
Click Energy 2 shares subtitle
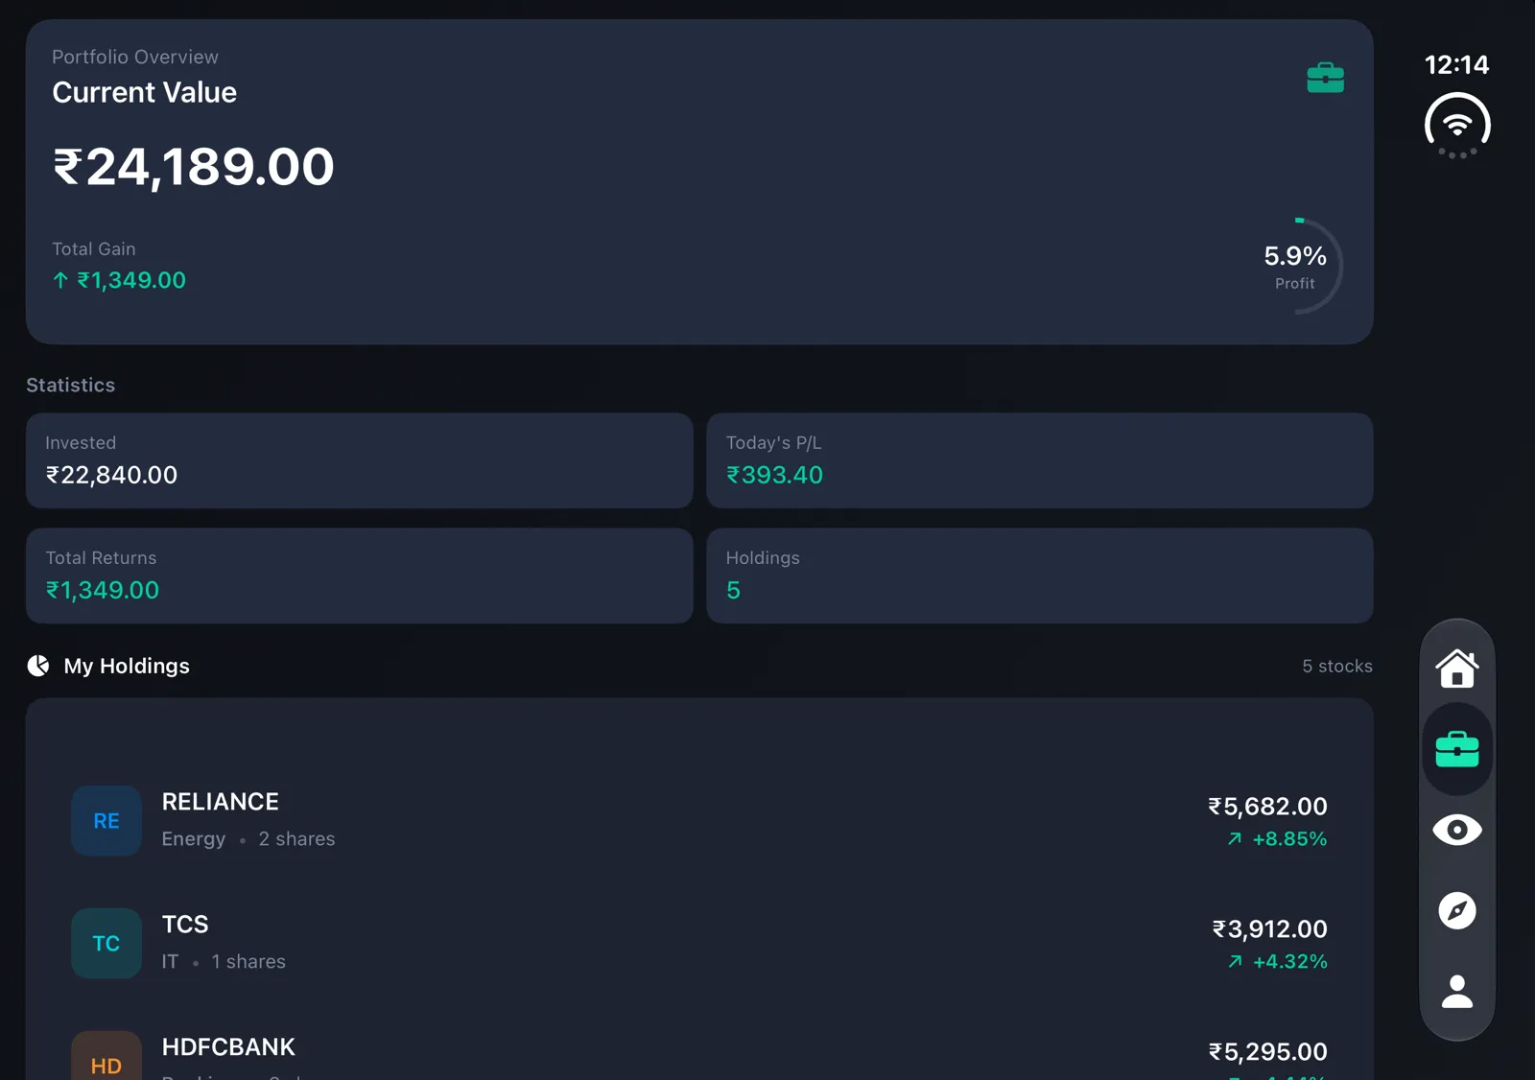point(248,839)
